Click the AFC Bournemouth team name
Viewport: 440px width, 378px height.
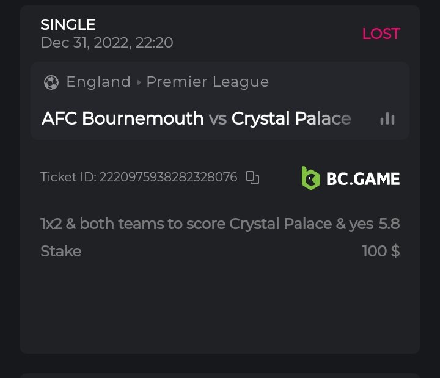(122, 118)
